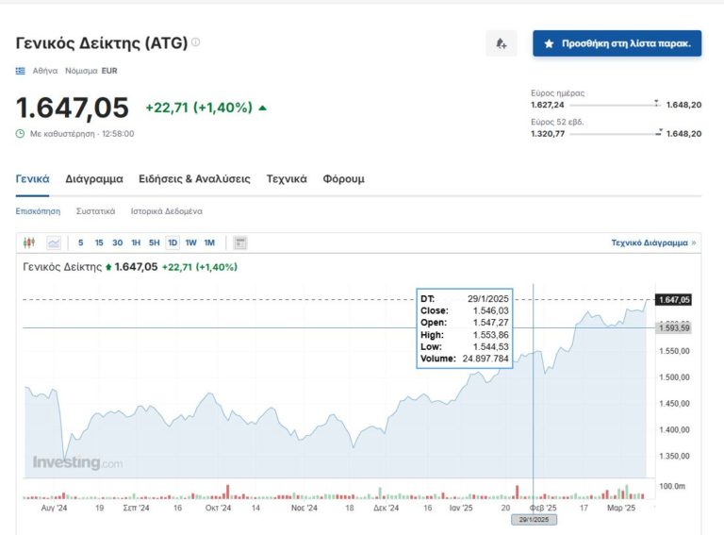Viewport: 724px width, 535px height.
Task: Select the 5-minute chart interval
Action: click(81, 242)
